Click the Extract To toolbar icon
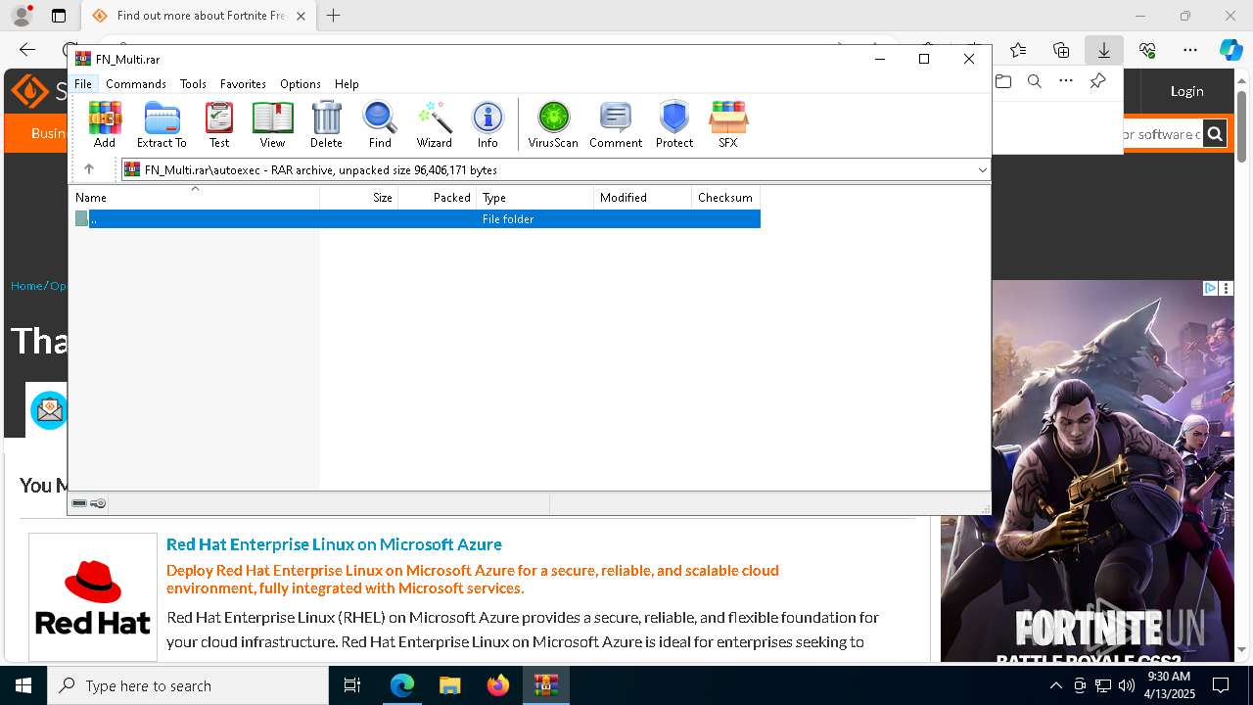Screen dimensions: 1253x705 click(162, 124)
